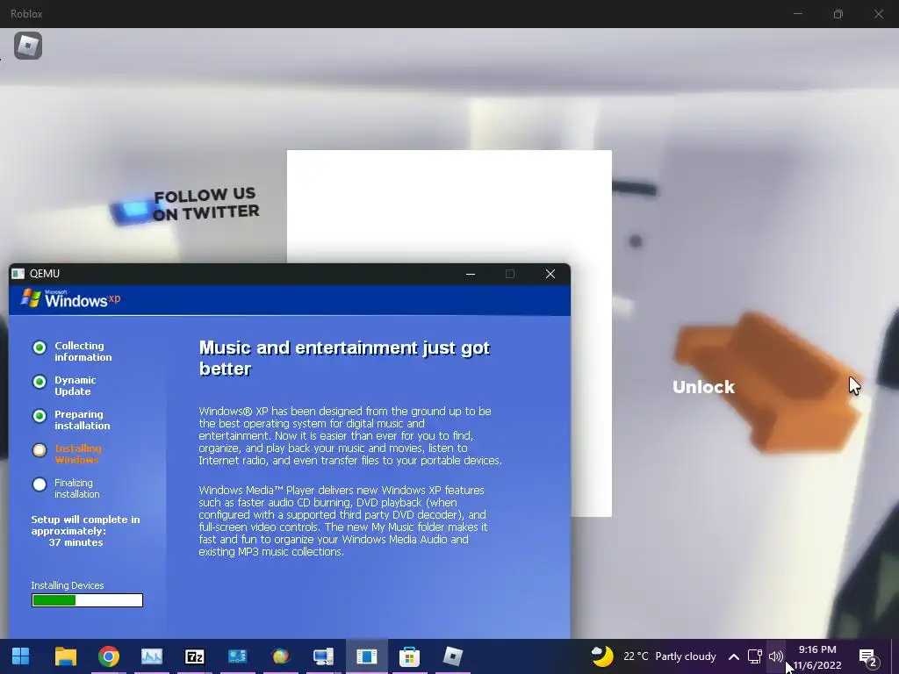
Task: Click the "Music and entertainment just got better" heading
Action: [x=344, y=358]
